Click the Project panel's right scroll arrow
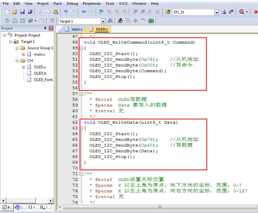Viewport: 258px width, 213px height. (x=50, y=201)
